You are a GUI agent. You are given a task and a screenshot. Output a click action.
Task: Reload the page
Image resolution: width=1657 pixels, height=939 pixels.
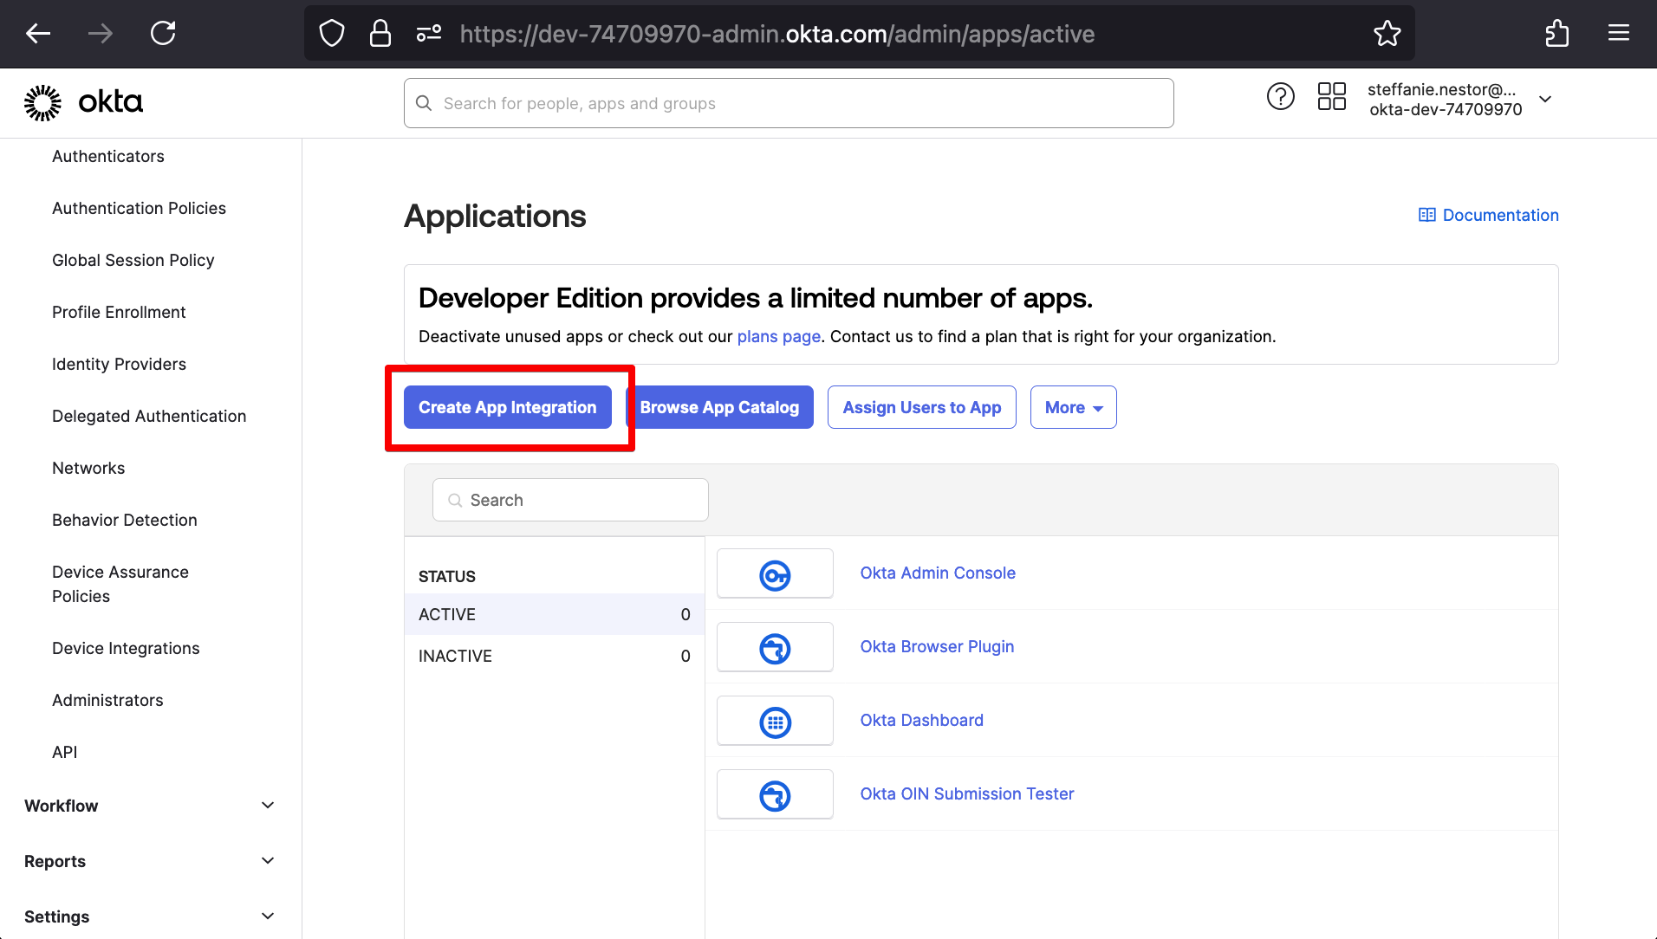163,34
